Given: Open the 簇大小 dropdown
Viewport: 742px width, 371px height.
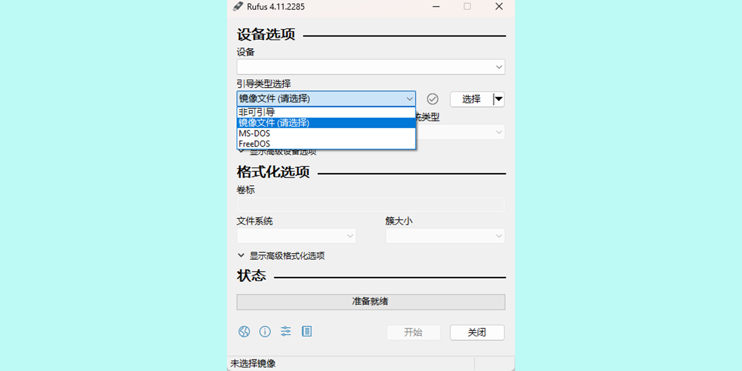Looking at the screenshot, I should point(445,236).
